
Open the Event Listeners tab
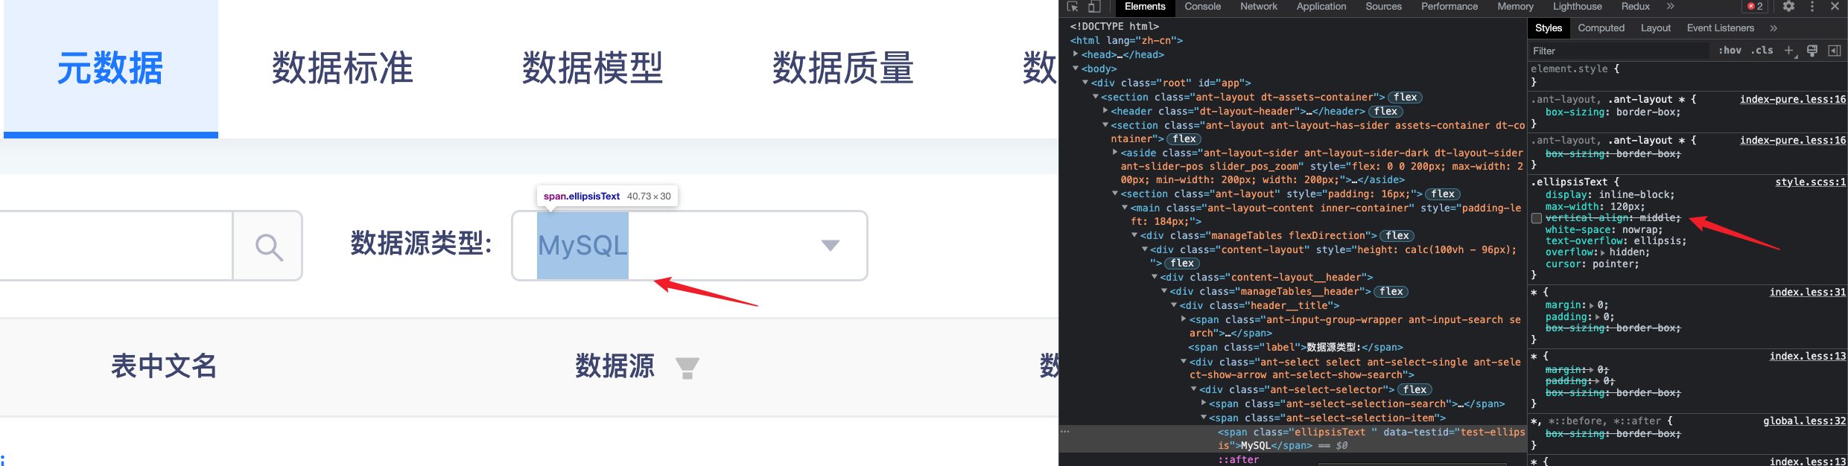(x=1720, y=28)
